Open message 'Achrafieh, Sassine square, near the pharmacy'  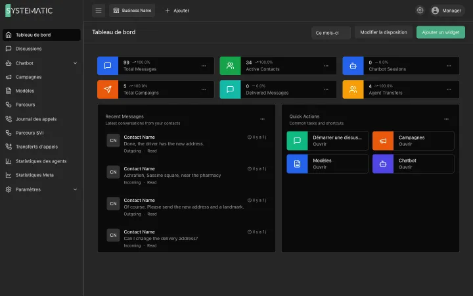point(187,176)
